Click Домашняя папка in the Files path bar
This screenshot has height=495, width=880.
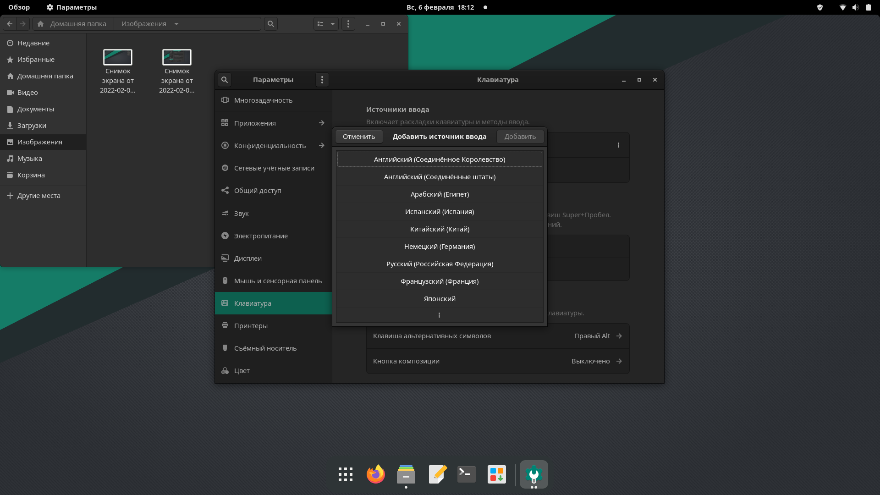coord(73,24)
